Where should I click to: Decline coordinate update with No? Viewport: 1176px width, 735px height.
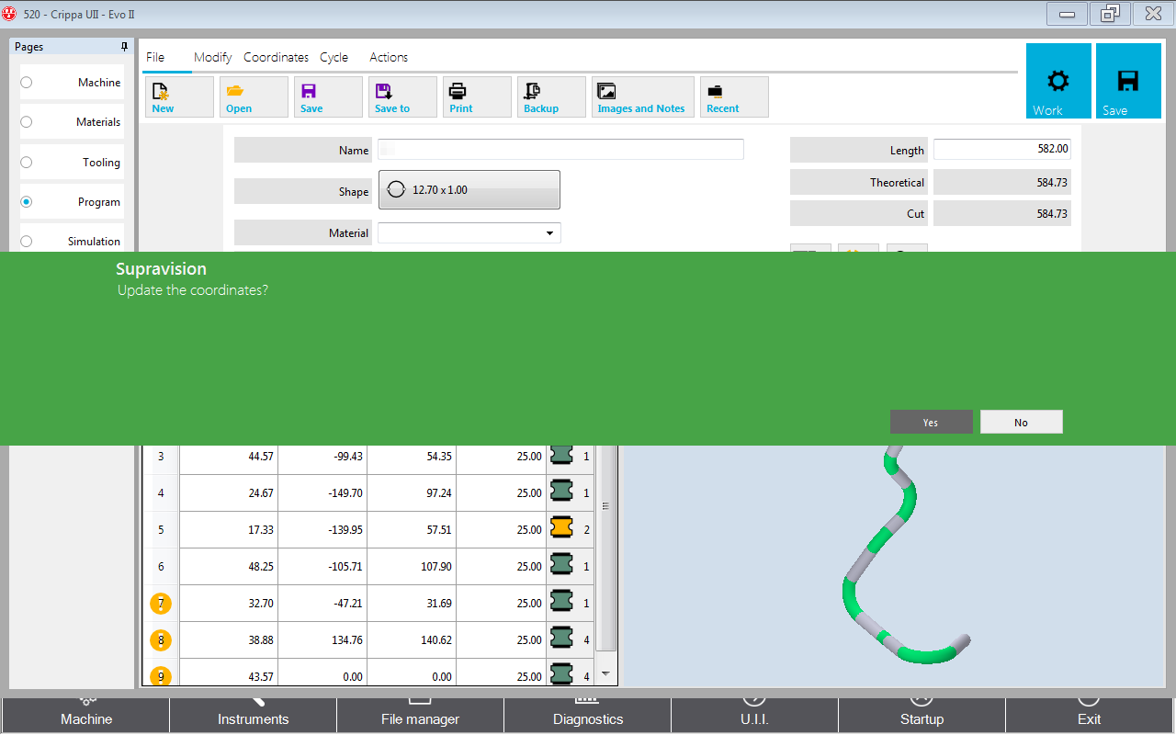[1021, 423]
